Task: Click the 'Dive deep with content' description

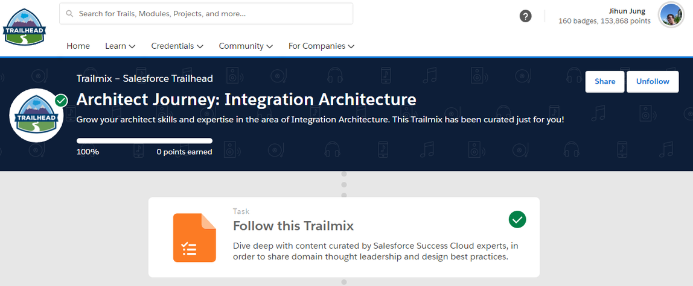Action: (375, 250)
